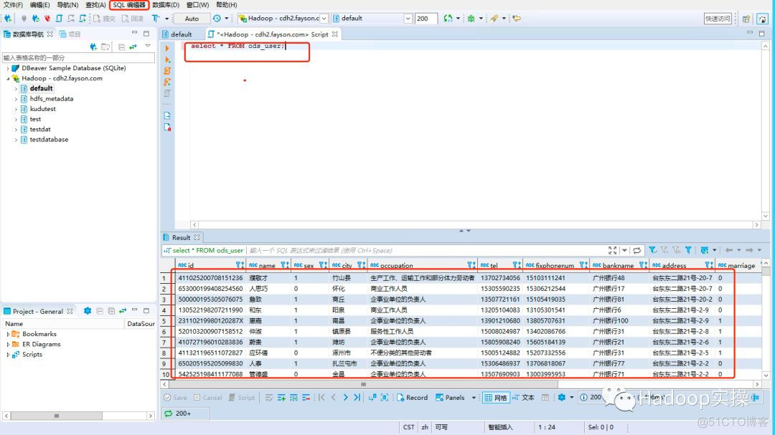The width and height of the screenshot is (775, 435).
Task: Expand the Bookmarks folder
Action: click(x=8, y=334)
